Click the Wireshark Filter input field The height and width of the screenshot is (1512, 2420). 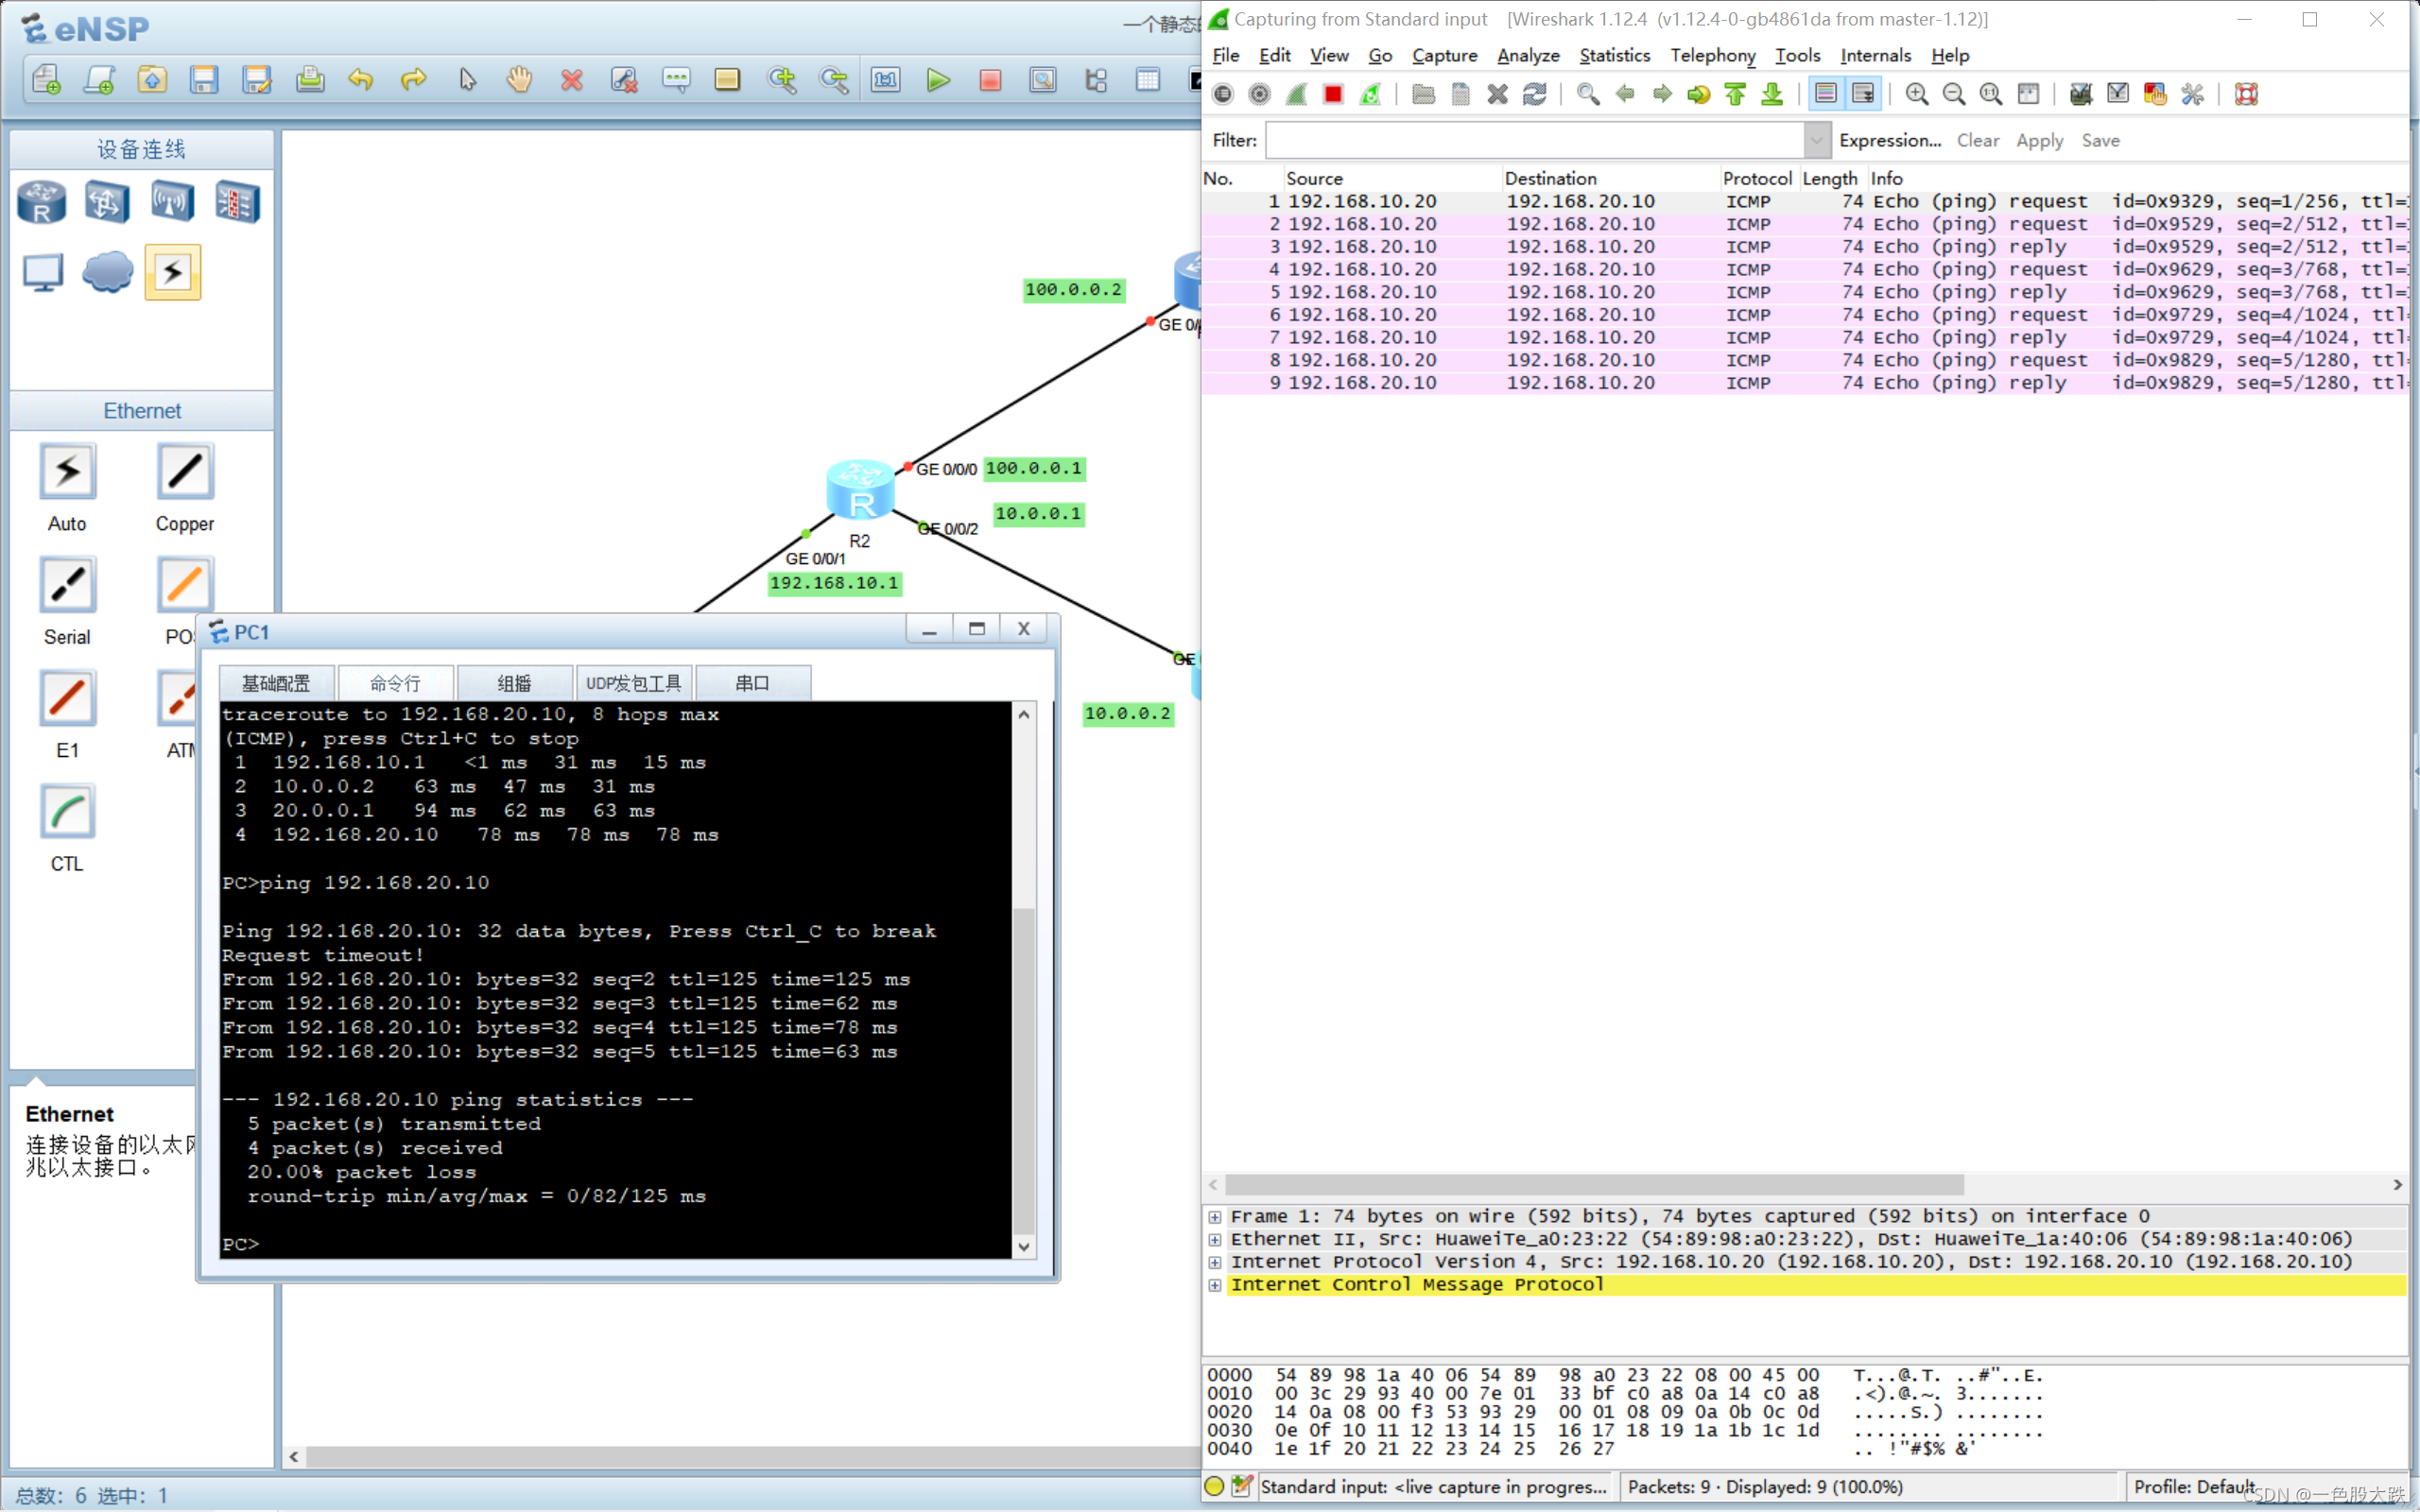tap(1536, 140)
